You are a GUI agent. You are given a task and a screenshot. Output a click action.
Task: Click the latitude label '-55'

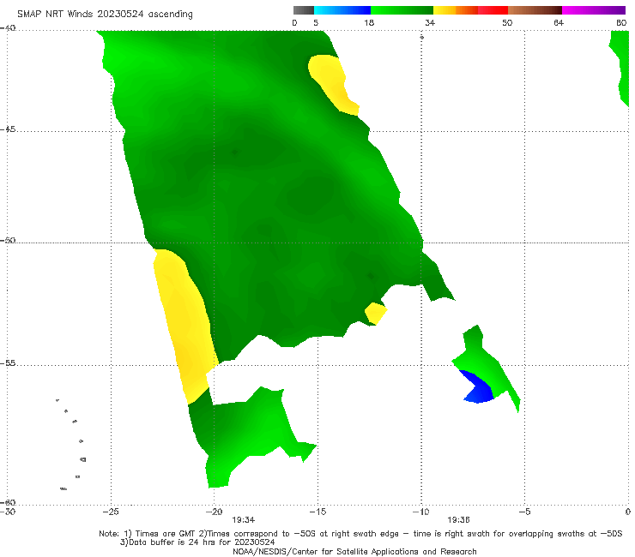(8, 363)
